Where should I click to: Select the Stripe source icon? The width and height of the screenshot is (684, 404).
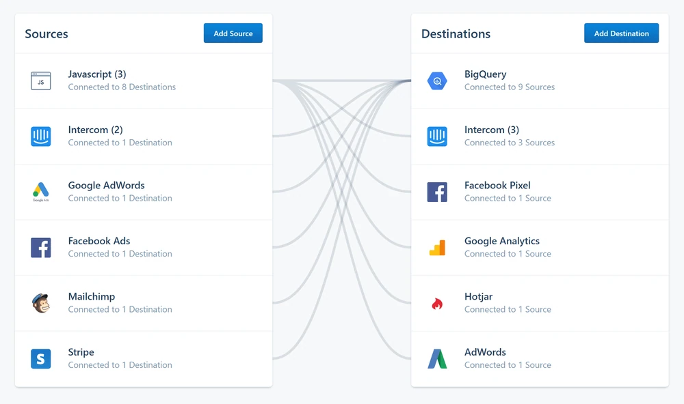tap(40, 359)
